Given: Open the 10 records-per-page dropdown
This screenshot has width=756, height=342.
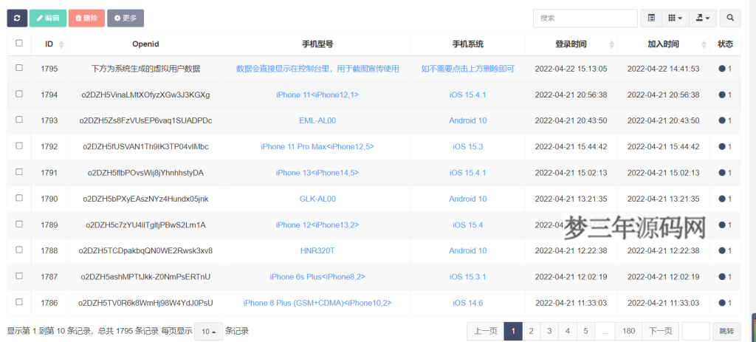Looking at the screenshot, I should (x=208, y=332).
